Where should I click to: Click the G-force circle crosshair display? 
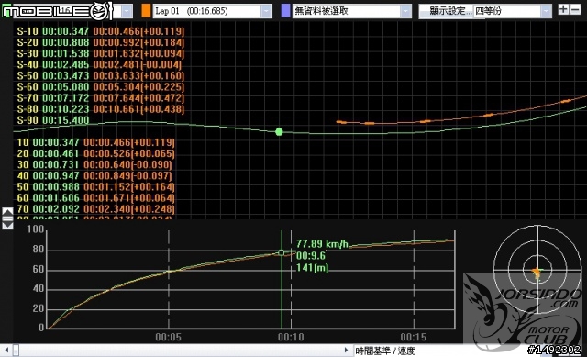[x=538, y=269]
